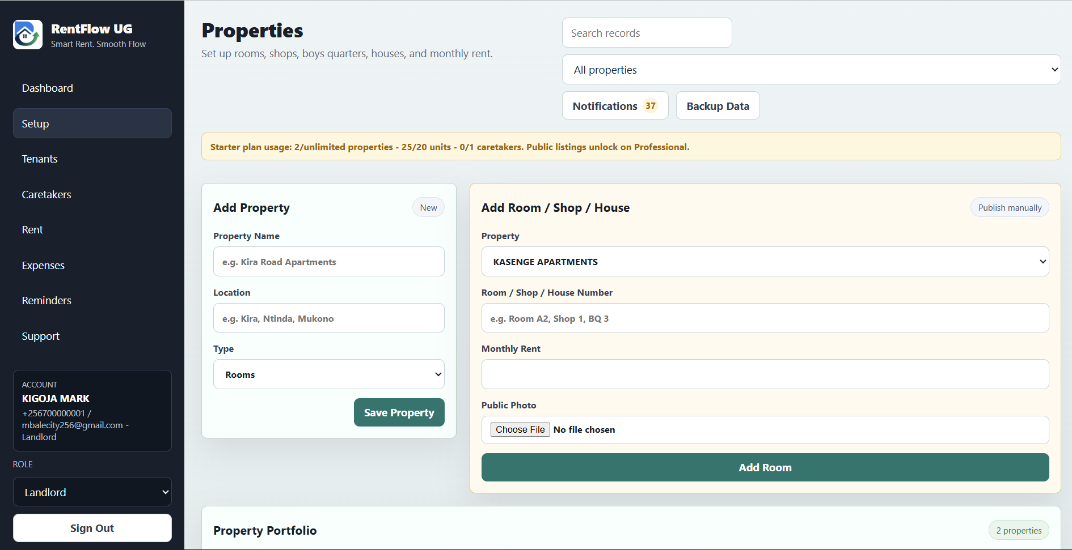The image size is (1072, 550).
Task: Select Setup in the sidebar
Action: click(x=92, y=123)
